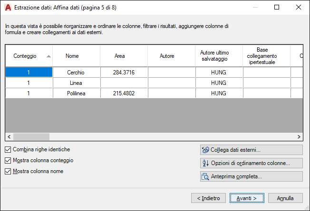
Task: Click the A-Z column sort options icon
Action: click(x=205, y=164)
